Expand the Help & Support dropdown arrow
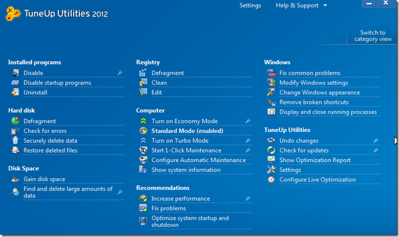Viewport: 399px width, 237px height. click(325, 5)
